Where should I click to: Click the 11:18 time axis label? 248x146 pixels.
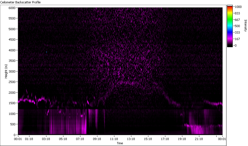(114, 139)
